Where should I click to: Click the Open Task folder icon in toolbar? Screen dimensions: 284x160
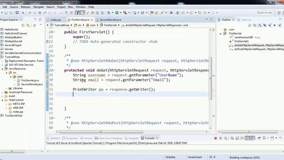tap(157, 12)
